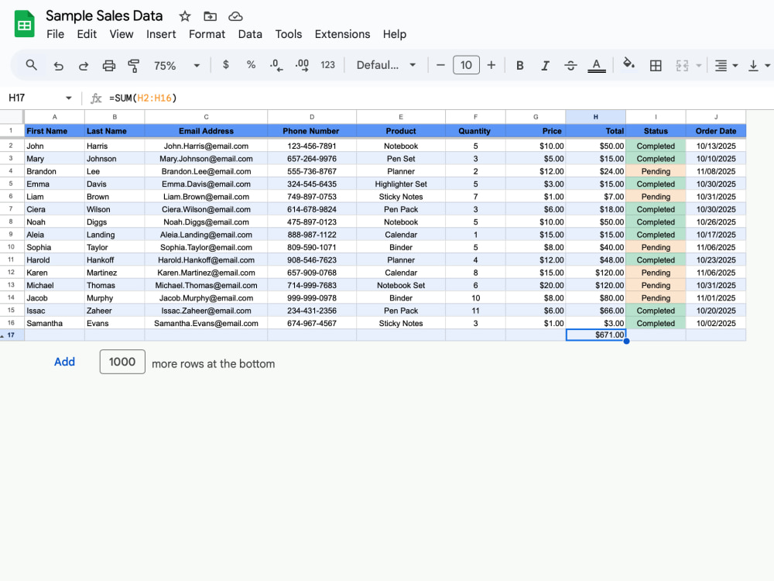
Task: Open the text color picker
Action: (x=596, y=65)
